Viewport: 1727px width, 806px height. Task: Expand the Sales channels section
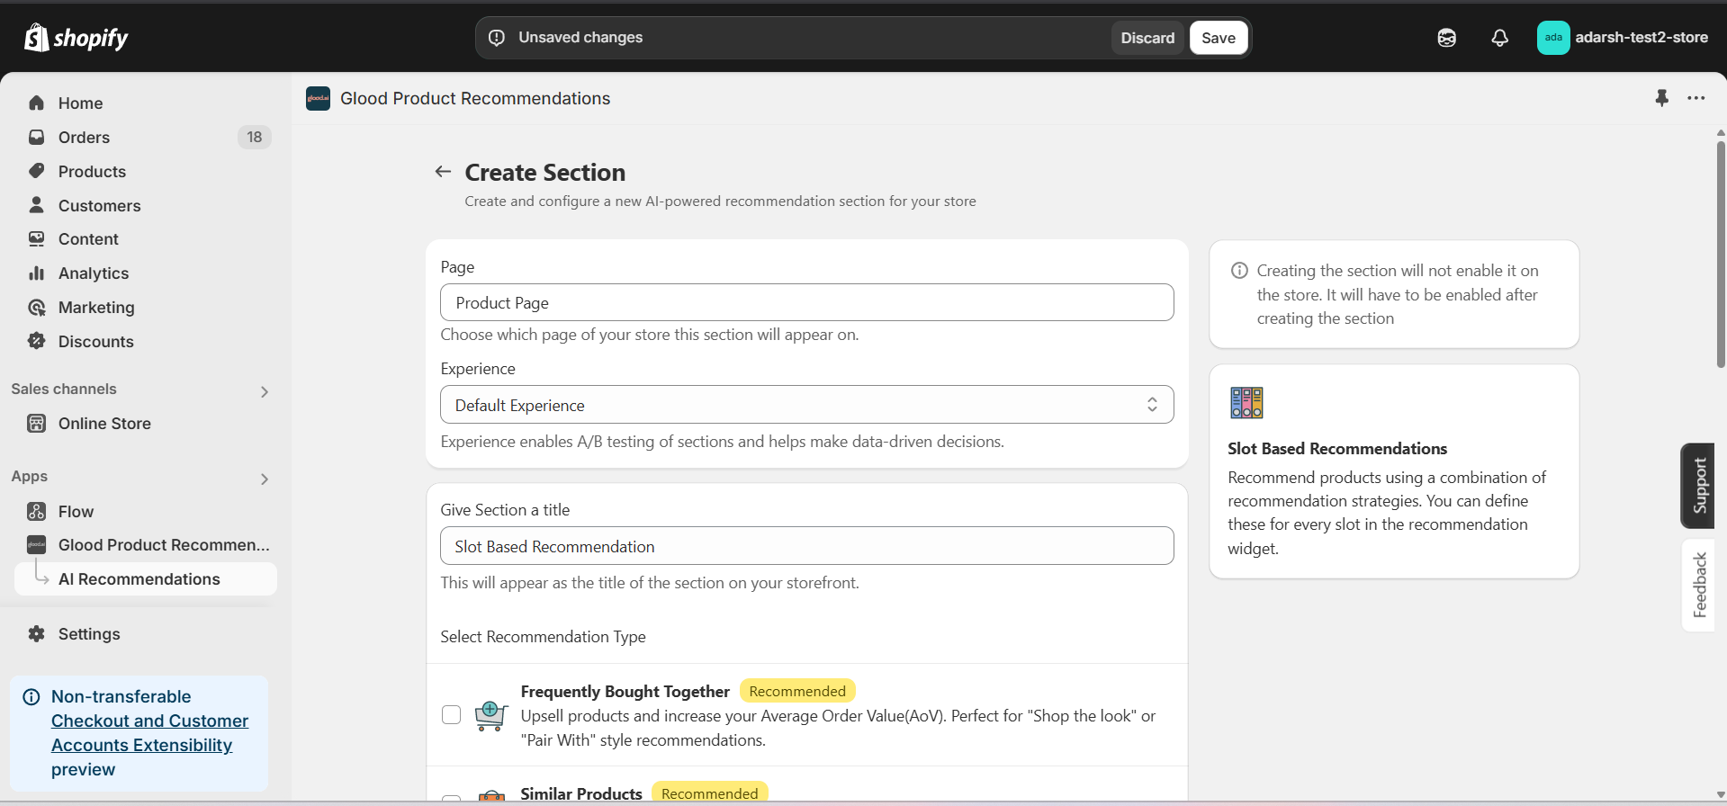coord(265,391)
